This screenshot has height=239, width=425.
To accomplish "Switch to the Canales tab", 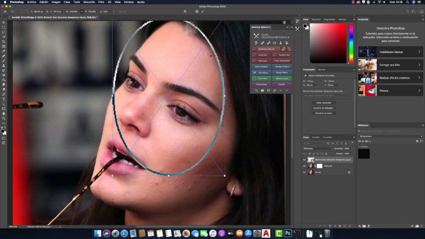I will 316,138.
